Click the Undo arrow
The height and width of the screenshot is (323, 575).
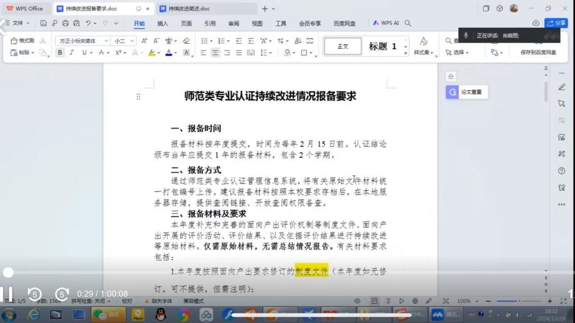[88, 23]
